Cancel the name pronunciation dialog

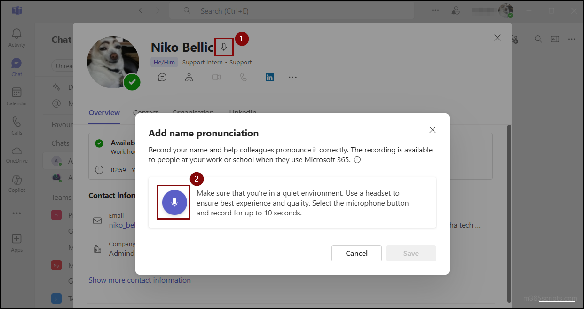pos(356,253)
